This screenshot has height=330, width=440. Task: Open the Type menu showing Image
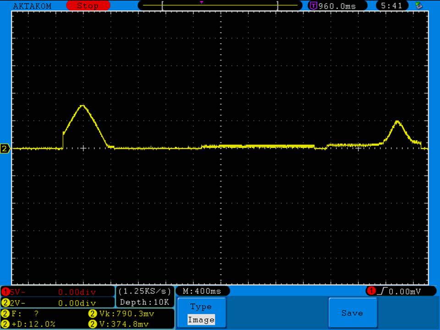pyautogui.click(x=201, y=313)
